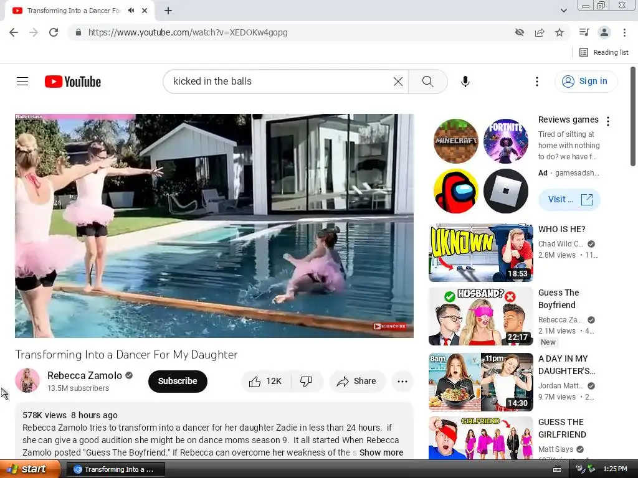The width and height of the screenshot is (638, 478).
Task: Click the 578K views text
Action: click(44, 415)
